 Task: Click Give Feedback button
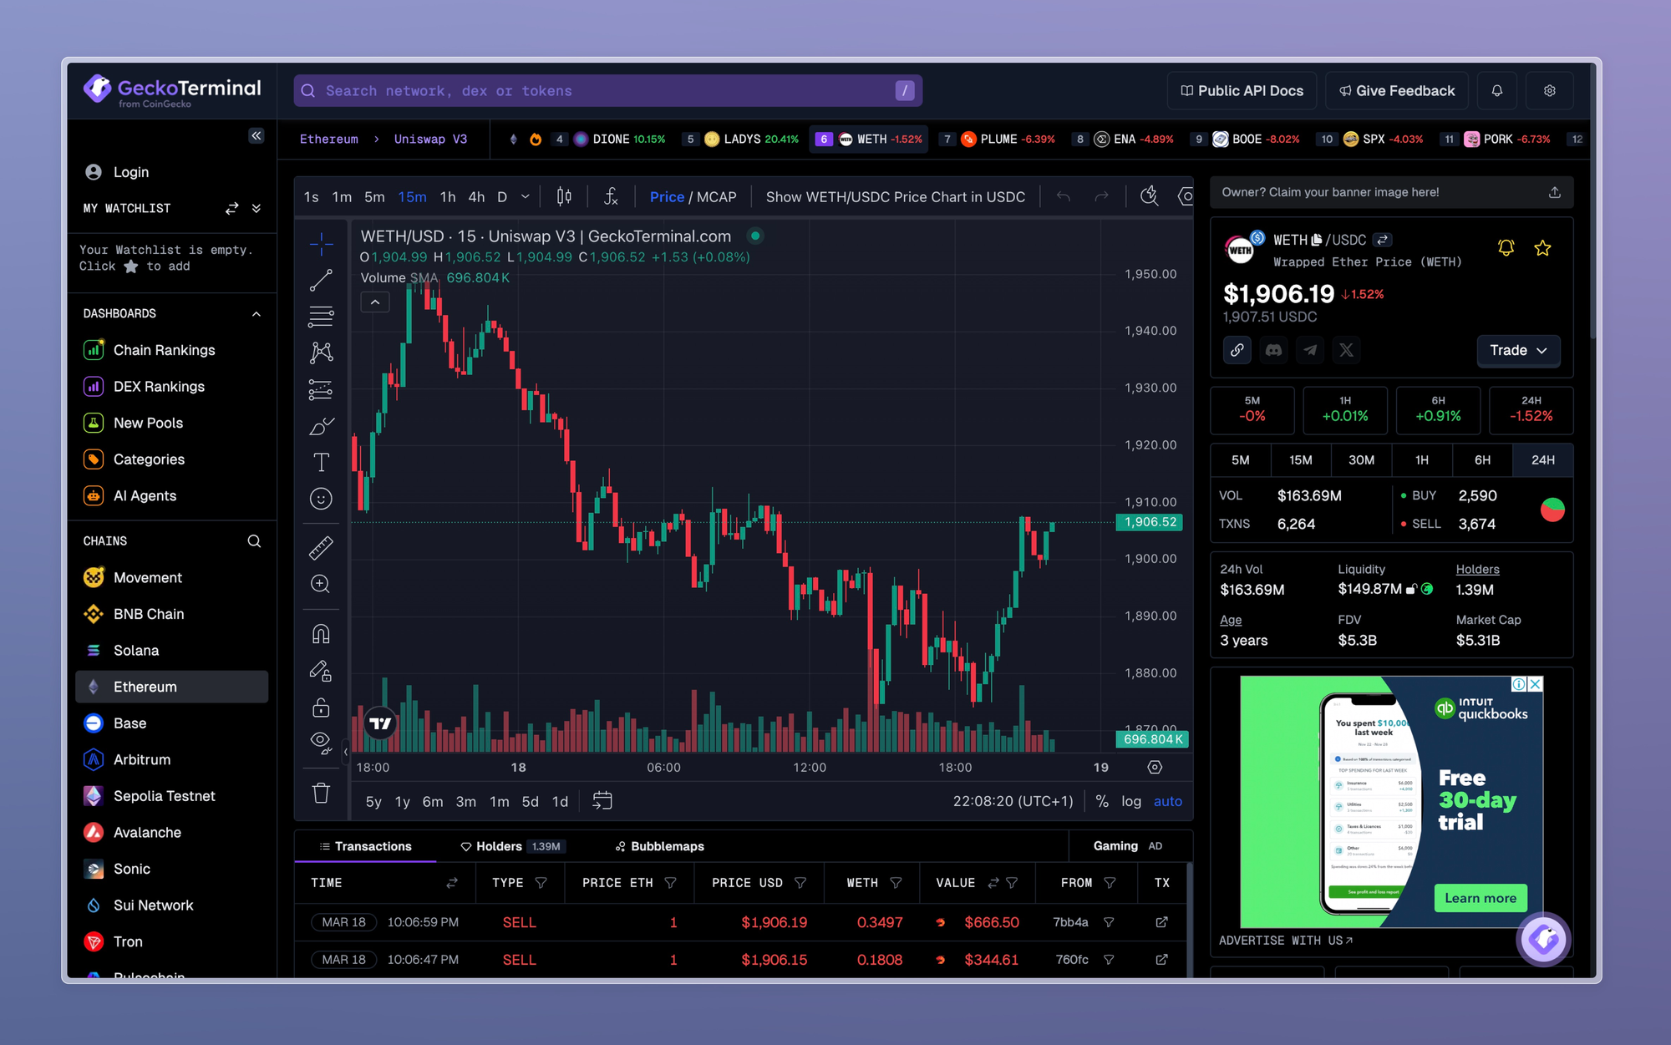1397,90
